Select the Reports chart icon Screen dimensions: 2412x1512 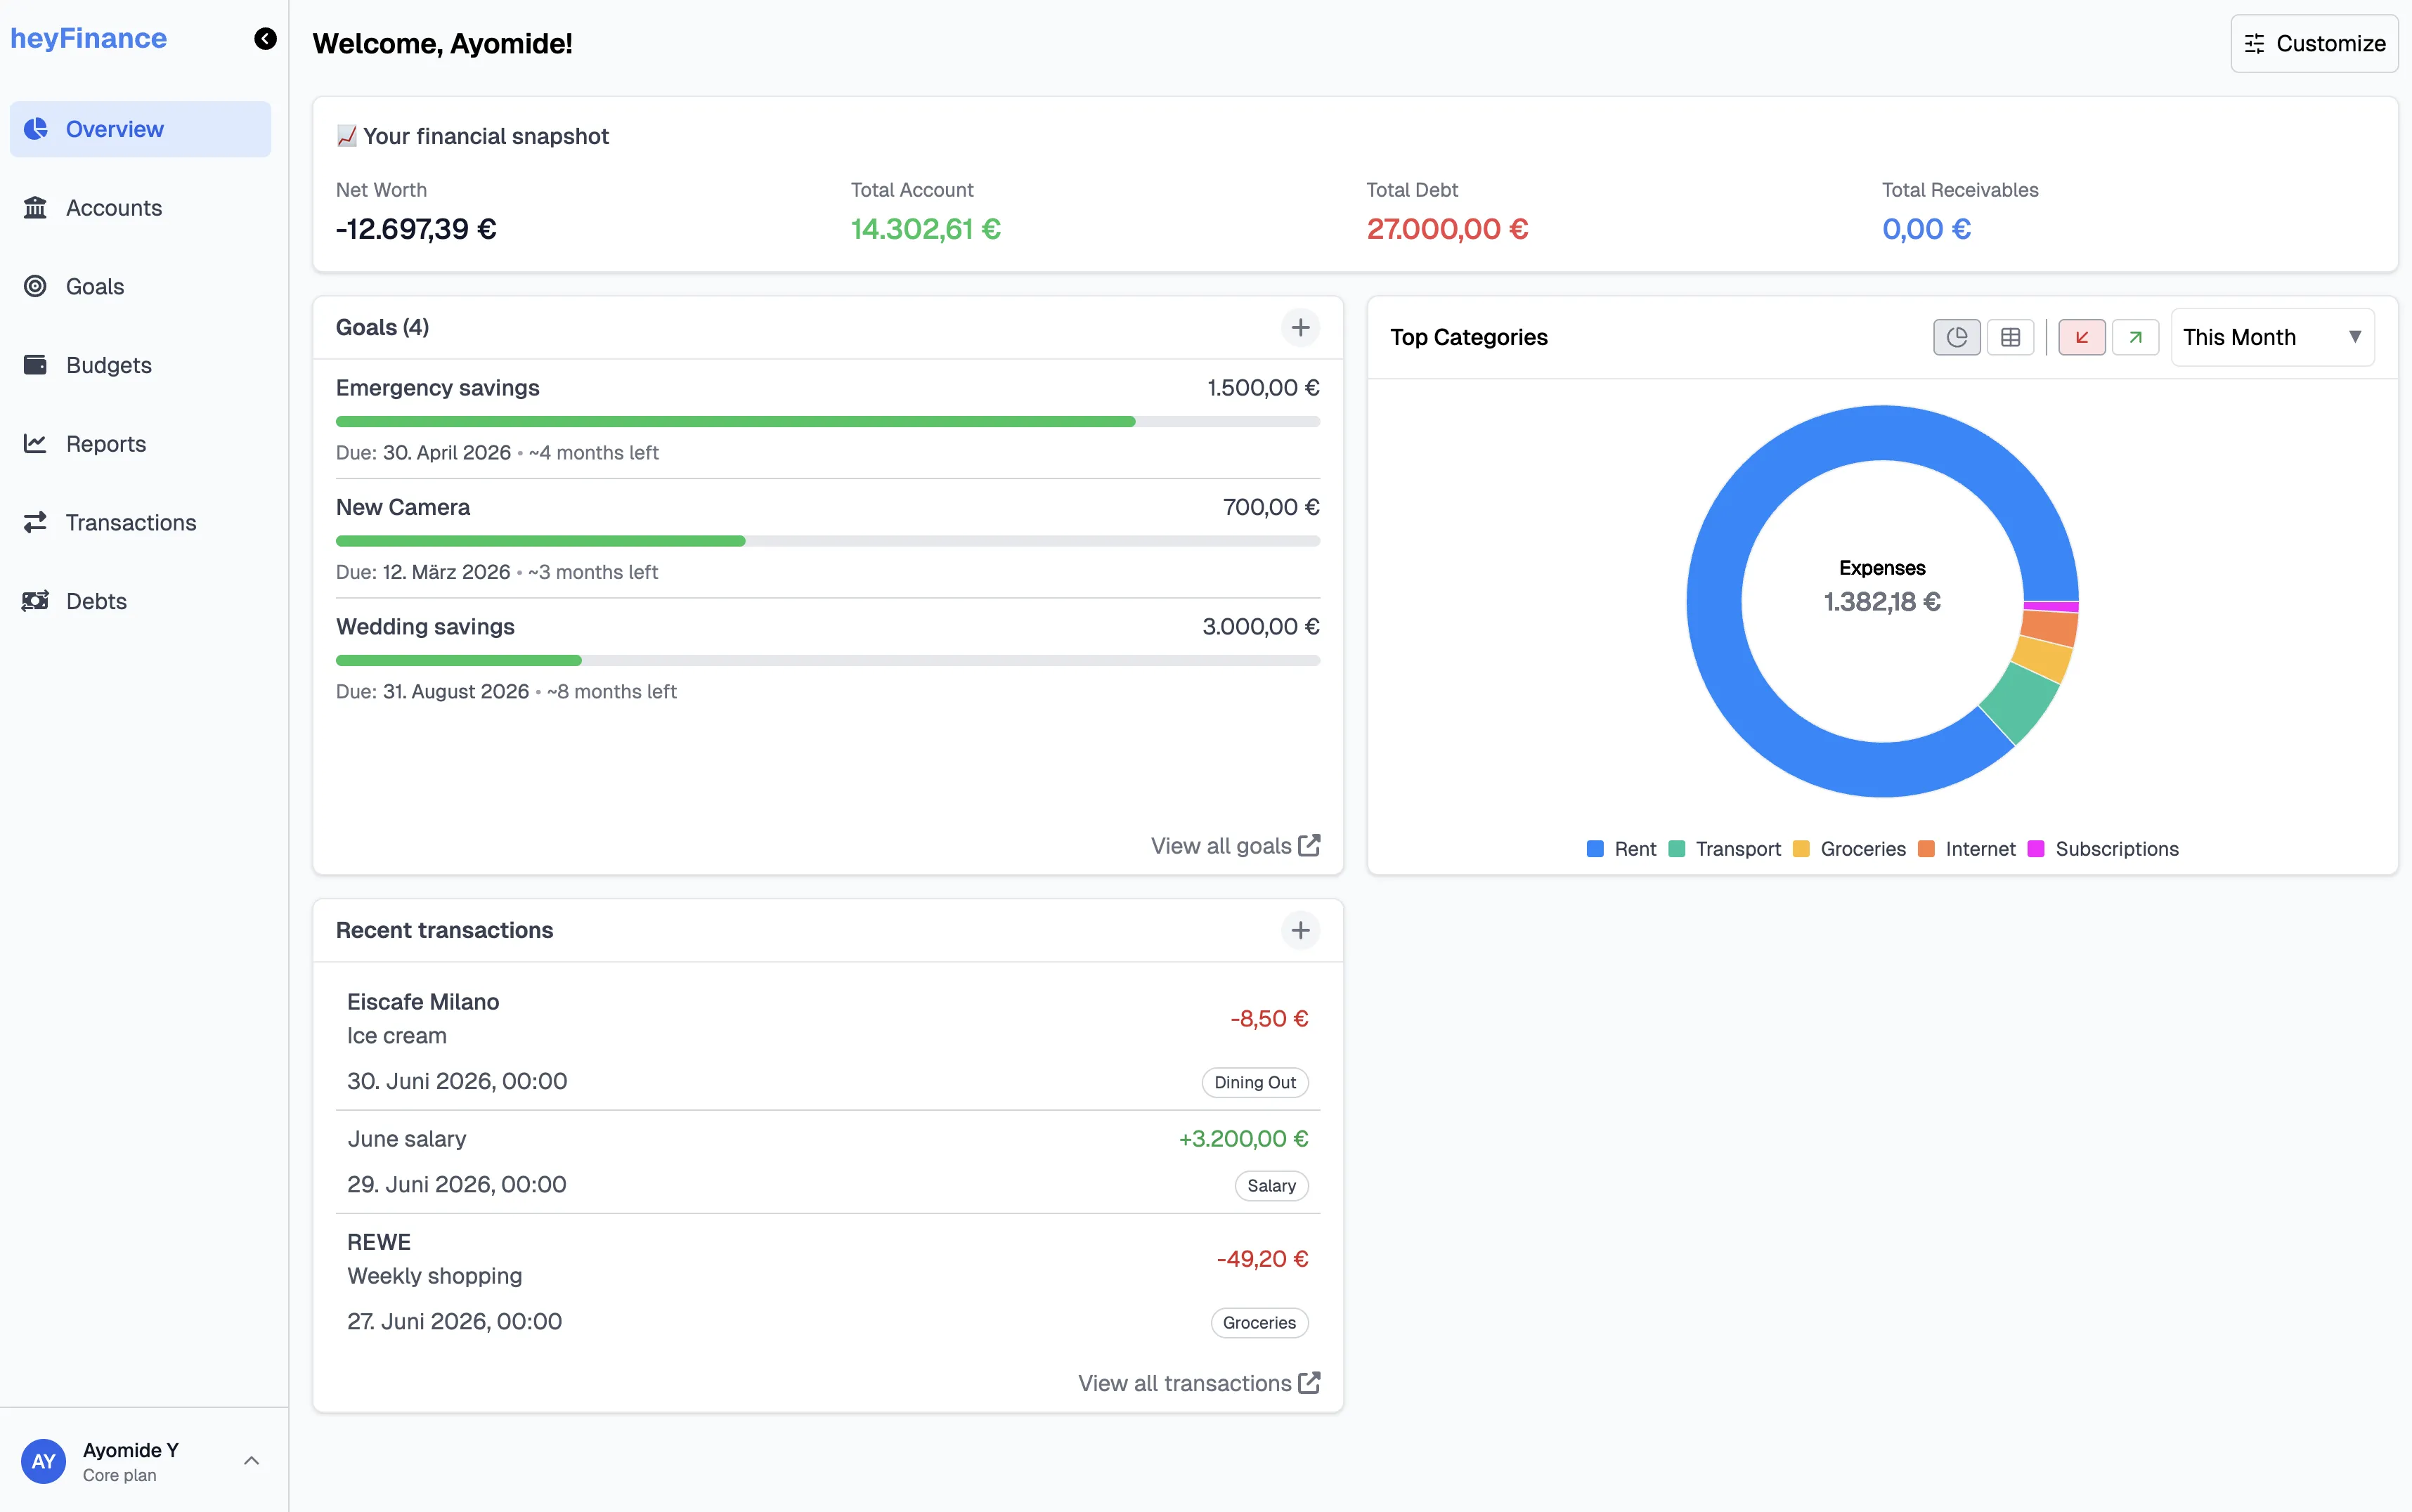click(x=36, y=443)
